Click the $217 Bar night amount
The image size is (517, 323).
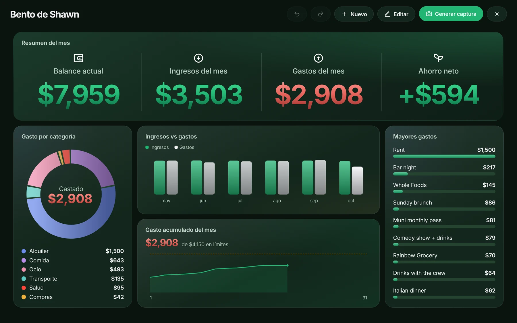pos(489,167)
